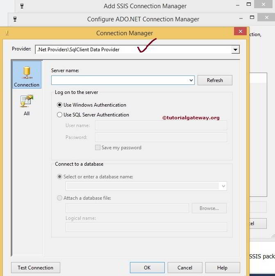Screen dimensions: 275x276
Task: Select the Connection page icon
Action: 27,75
